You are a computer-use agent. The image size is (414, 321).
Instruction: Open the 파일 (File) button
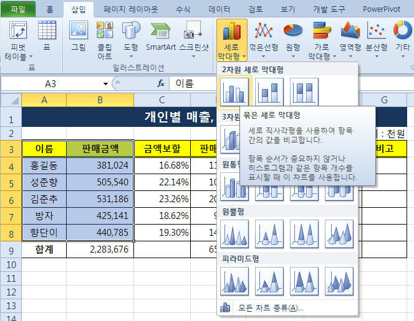pos(18,9)
